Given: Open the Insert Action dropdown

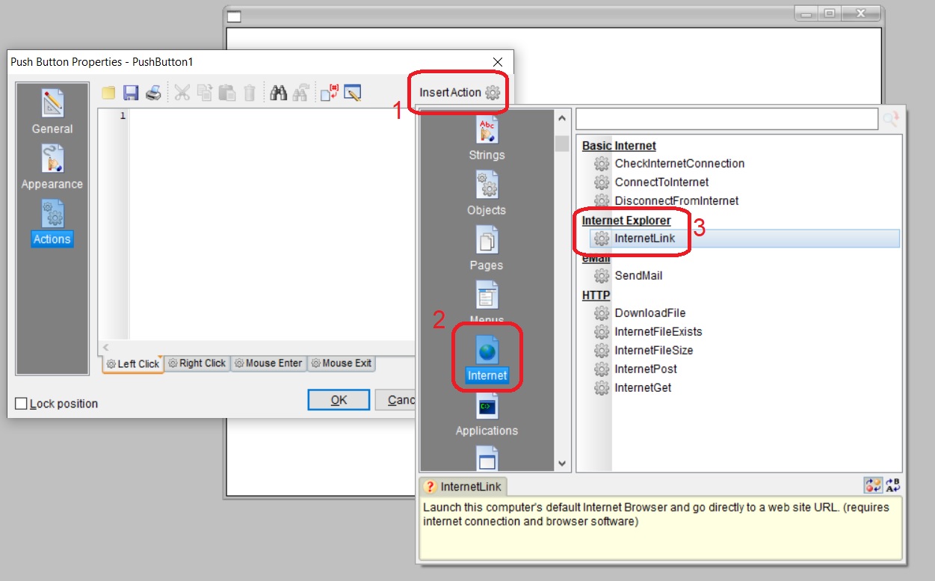Looking at the screenshot, I should point(459,93).
